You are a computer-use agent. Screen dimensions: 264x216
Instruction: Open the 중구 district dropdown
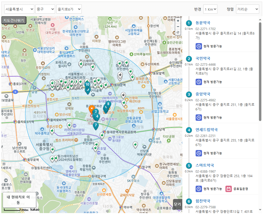tap(45, 9)
